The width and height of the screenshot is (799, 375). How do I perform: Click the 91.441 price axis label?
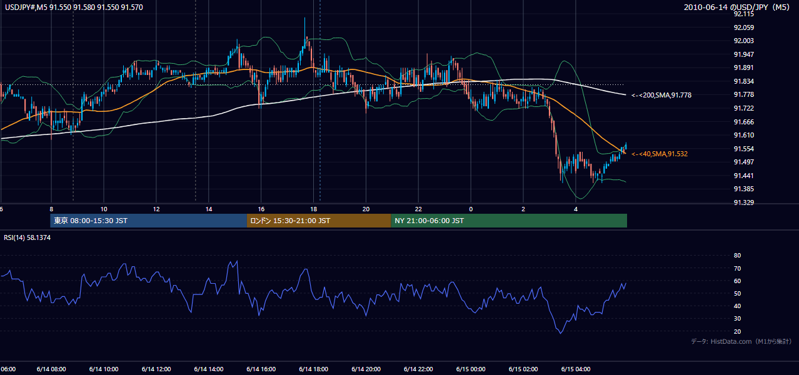click(744, 176)
